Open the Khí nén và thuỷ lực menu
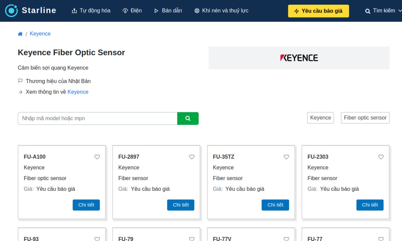This screenshot has width=402, height=241. pos(221,11)
